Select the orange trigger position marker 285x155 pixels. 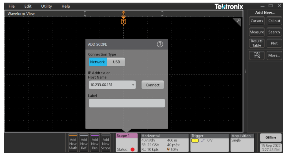123,21
